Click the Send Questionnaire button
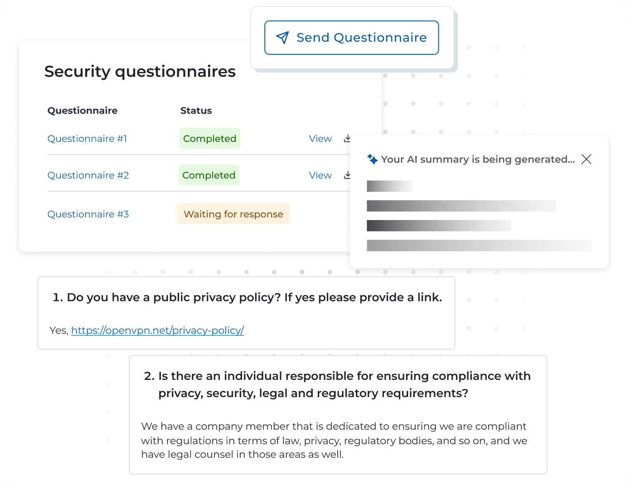This screenshot has width=631, height=489. click(352, 38)
